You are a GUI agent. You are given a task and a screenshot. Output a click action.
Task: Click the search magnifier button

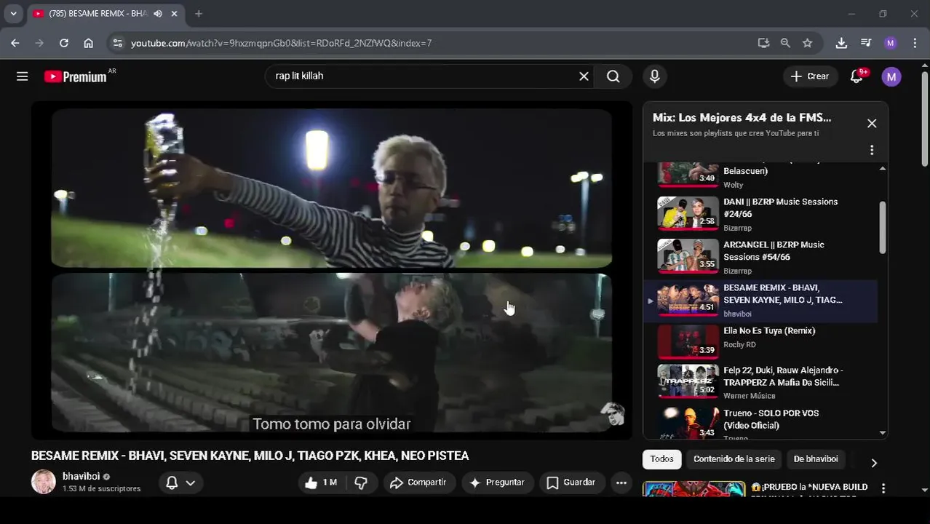point(613,76)
